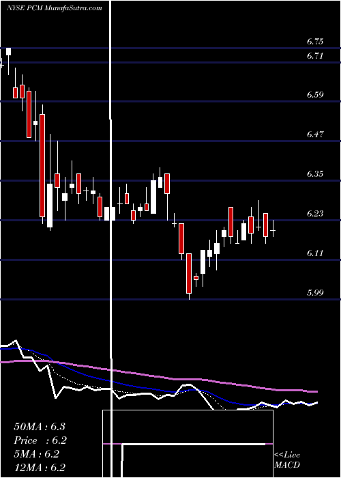Click the lowest red candle near 5.99

[x=189, y=276]
